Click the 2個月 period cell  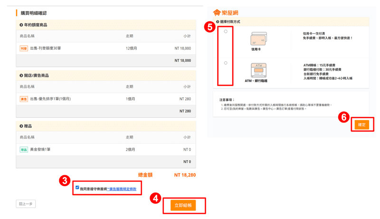130,150
